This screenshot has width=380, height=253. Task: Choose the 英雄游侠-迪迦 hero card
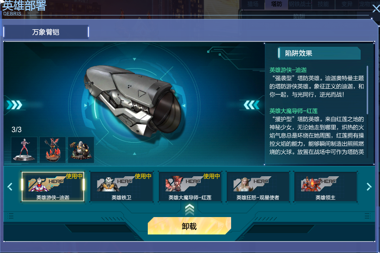pyautogui.click(x=53, y=187)
